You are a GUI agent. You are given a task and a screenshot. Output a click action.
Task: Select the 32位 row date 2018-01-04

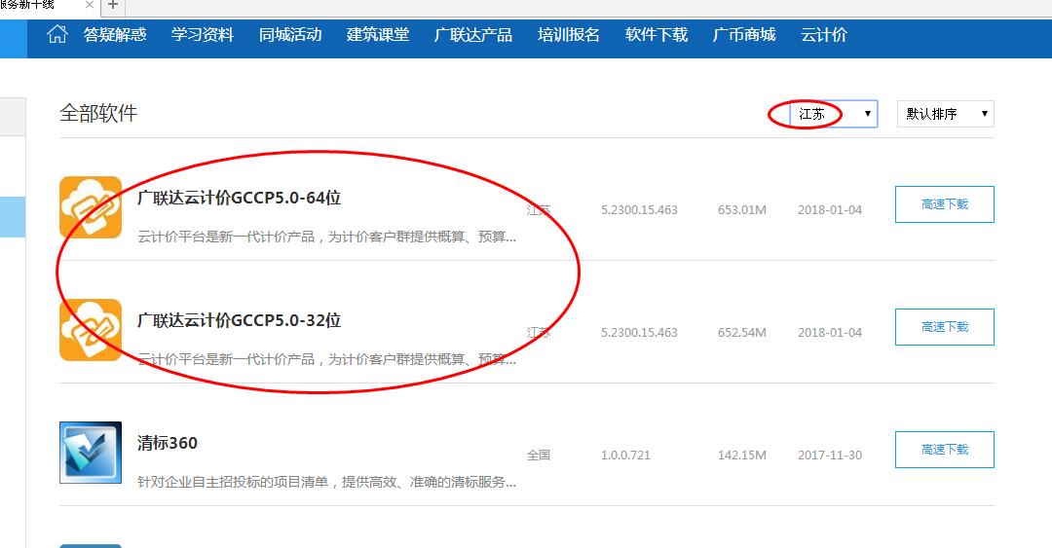pos(830,333)
